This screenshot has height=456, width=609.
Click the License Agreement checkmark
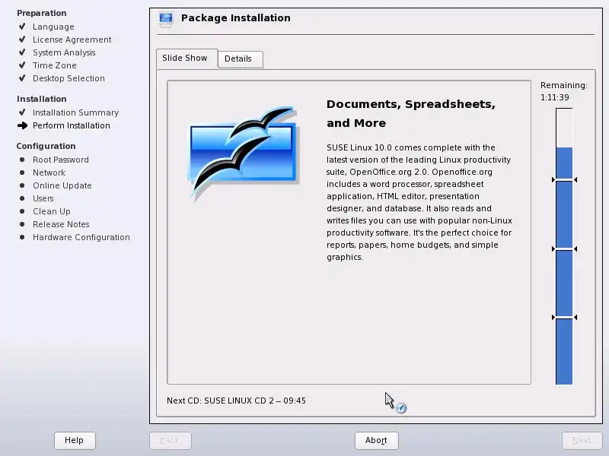click(22, 40)
